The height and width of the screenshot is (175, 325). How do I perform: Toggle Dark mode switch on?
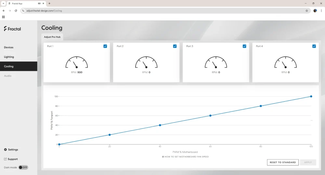pos(23,167)
